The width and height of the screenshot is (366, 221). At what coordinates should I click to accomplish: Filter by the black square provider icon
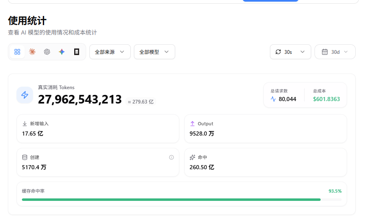pos(77,52)
